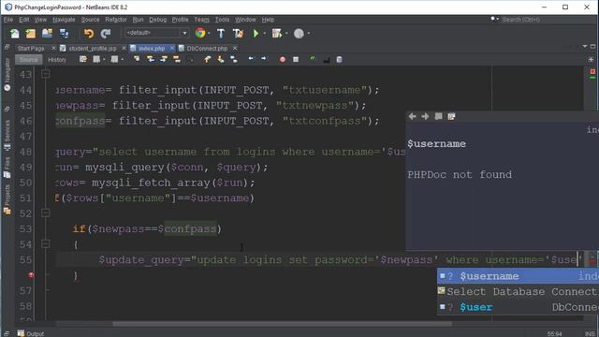Click Find Previous Occurrence editor icon

tap(151, 59)
